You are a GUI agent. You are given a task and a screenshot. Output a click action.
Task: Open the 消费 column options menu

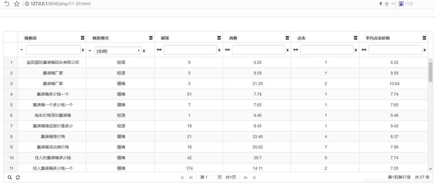[x=287, y=37]
